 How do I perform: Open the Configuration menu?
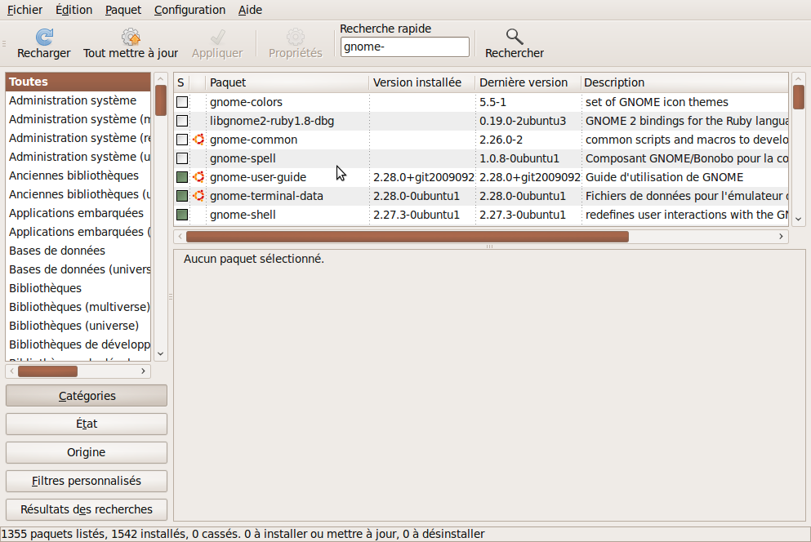coord(189,10)
